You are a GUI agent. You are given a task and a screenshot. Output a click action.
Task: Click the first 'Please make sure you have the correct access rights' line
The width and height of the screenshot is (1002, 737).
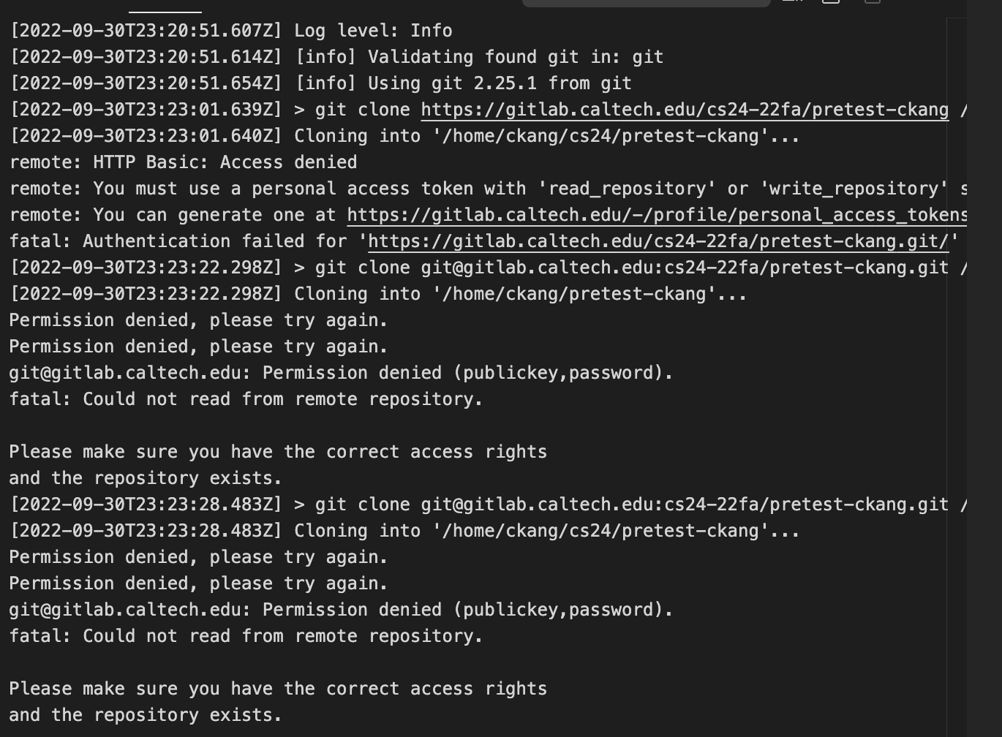coord(278,452)
